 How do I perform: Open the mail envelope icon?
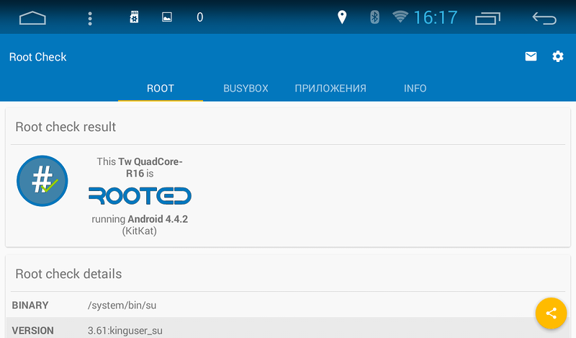pos(531,56)
